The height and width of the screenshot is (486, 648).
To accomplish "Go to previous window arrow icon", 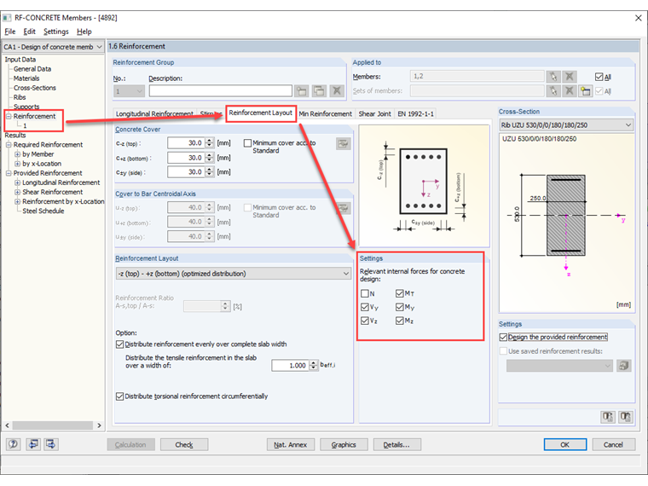I will (33, 444).
